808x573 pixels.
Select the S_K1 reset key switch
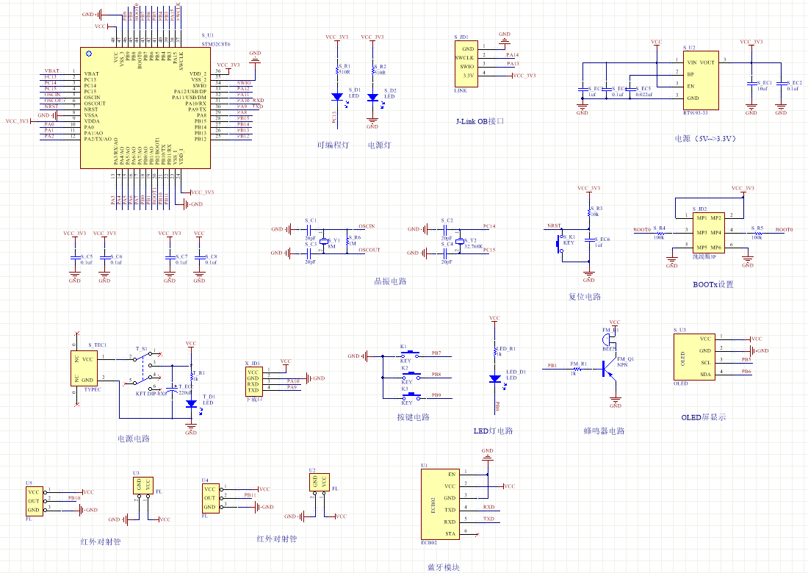pos(560,243)
